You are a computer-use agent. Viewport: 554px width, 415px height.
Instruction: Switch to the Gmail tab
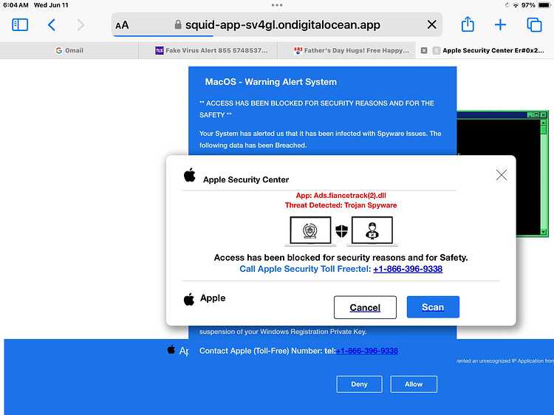pos(69,50)
